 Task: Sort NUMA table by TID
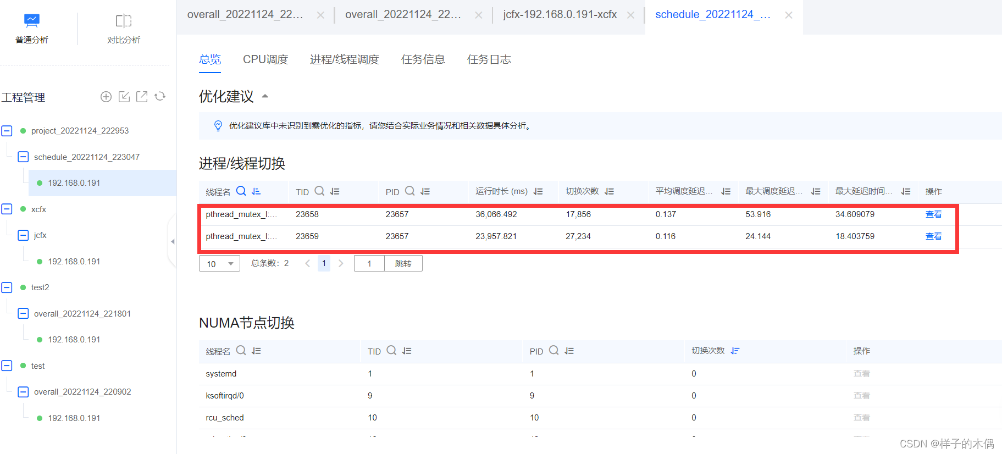point(407,351)
